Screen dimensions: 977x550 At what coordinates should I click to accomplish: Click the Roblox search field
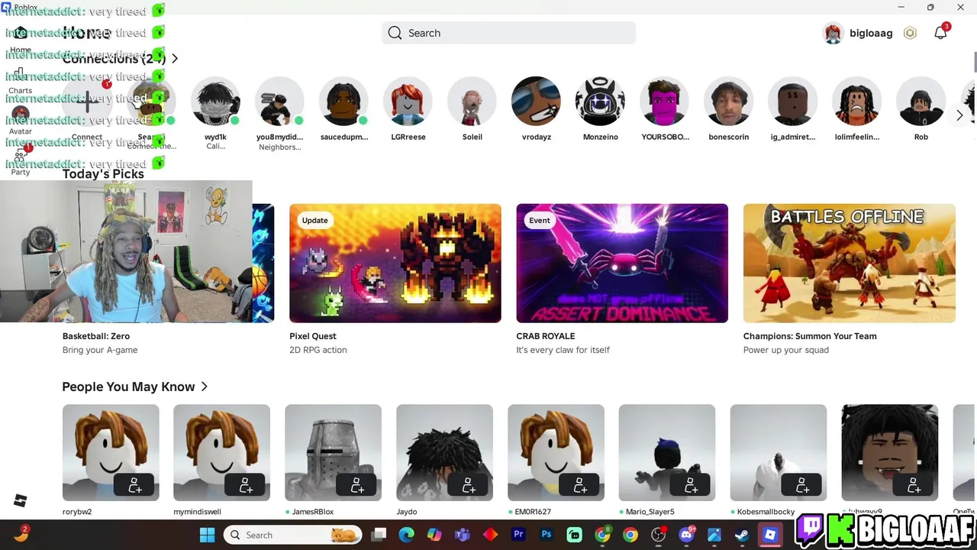(x=508, y=33)
